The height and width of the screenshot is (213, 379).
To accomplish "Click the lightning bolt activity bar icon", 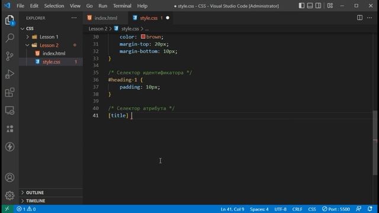I will point(9,147).
